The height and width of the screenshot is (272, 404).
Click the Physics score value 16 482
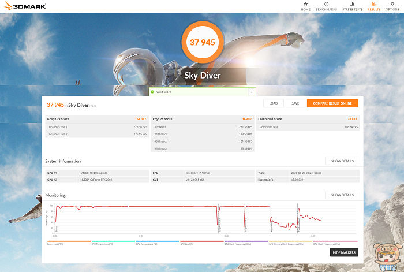[x=246, y=119]
